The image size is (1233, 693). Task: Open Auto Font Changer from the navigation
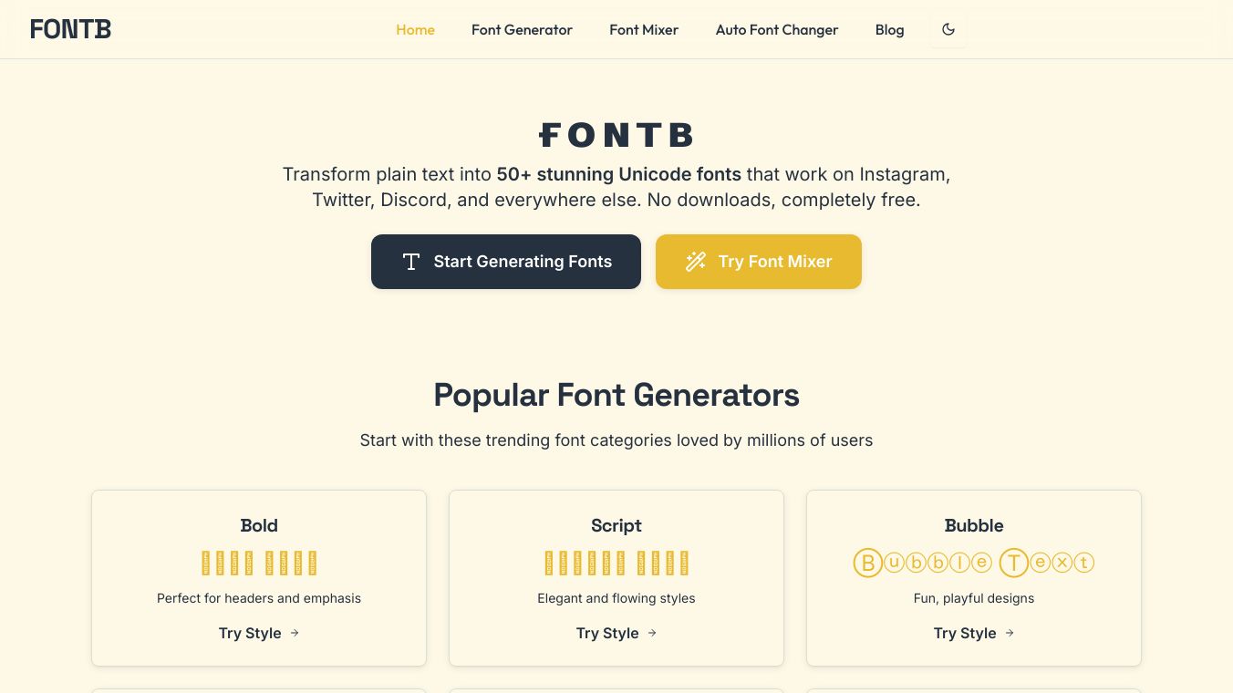click(x=777, y=30)
